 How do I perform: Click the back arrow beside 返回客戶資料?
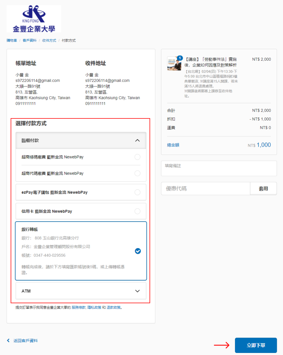pyautogui.click(x=8, y=341)
